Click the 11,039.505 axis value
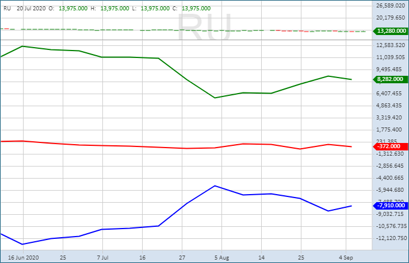 (391, 57)
